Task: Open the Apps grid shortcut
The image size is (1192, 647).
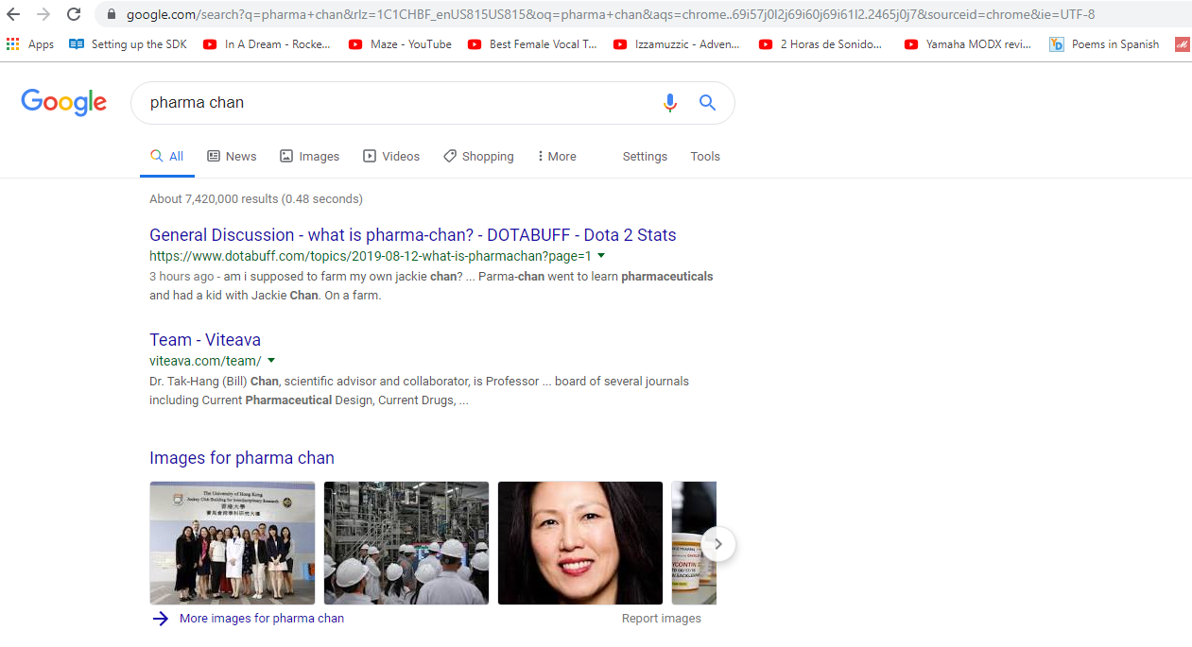Action: coord(30,44)
